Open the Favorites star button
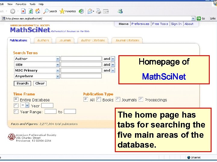Image resolution: width=217 pixels, height=162 pixels. (x=68, y=11)
